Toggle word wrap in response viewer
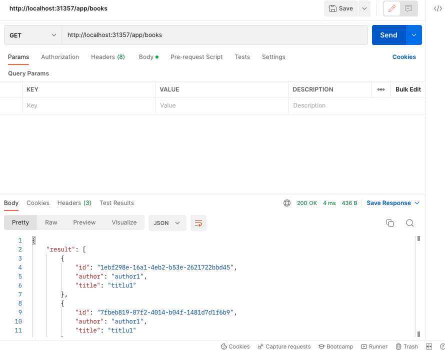The height and width of the screenshot is (350, 445). (198, 223)
